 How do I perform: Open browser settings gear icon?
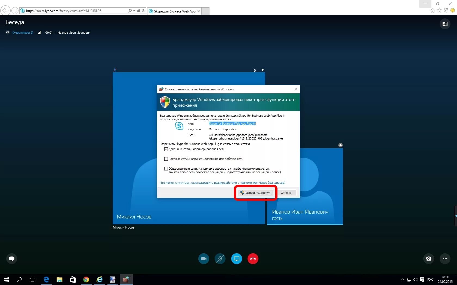[446, 10]
